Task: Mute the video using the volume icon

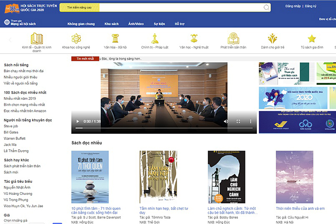Action: [x=225, y=121]
